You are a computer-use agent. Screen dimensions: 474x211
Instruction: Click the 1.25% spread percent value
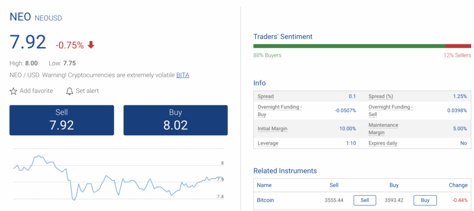click(x=461, y=96)
